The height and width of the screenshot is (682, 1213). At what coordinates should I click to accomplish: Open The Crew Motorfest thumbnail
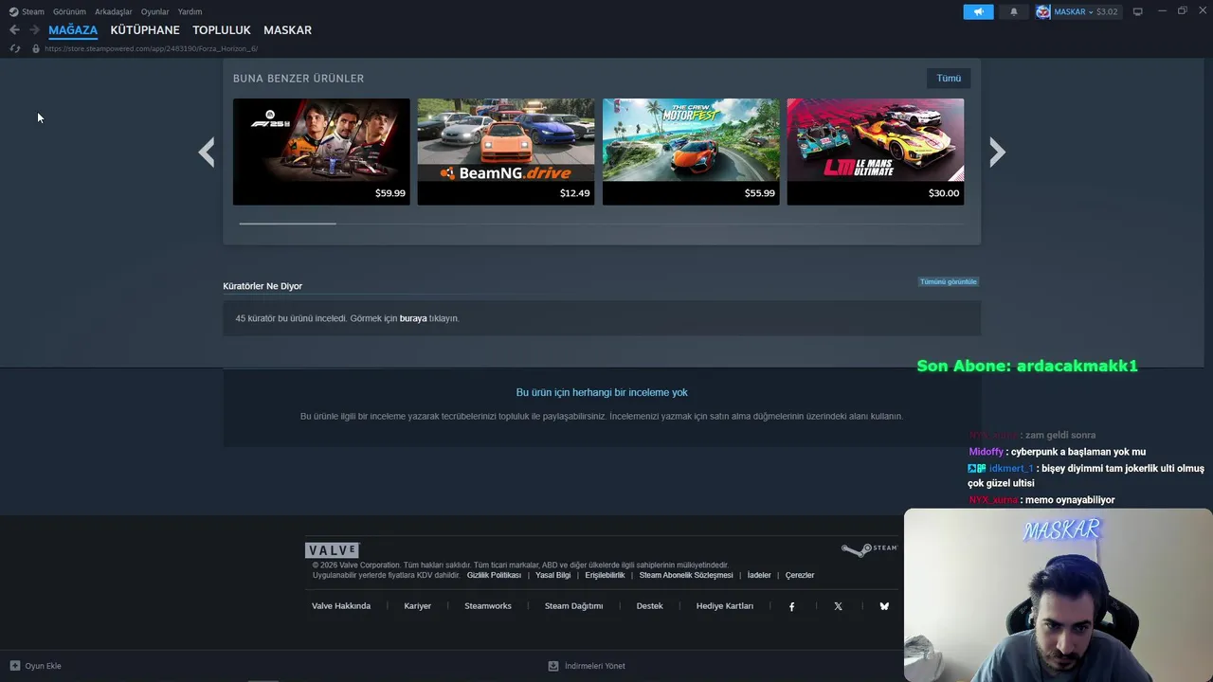tap(691, 140)
